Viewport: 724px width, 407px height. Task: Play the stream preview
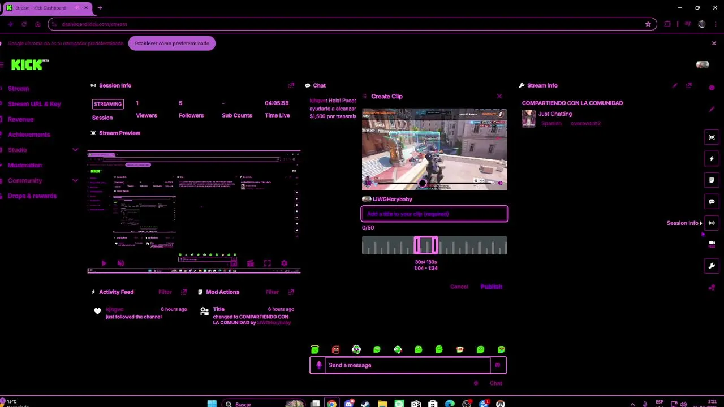coord(104,263)
